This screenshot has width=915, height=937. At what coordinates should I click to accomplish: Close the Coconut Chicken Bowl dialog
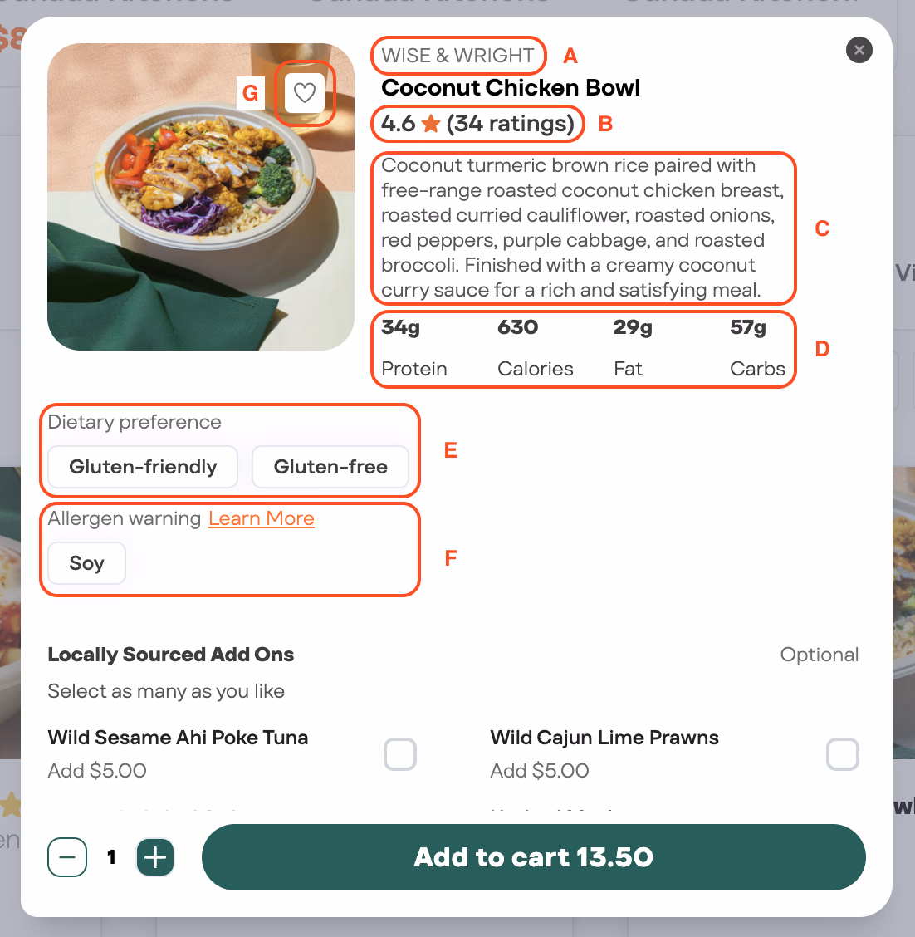pyautogui.click(x=859, y=50)
